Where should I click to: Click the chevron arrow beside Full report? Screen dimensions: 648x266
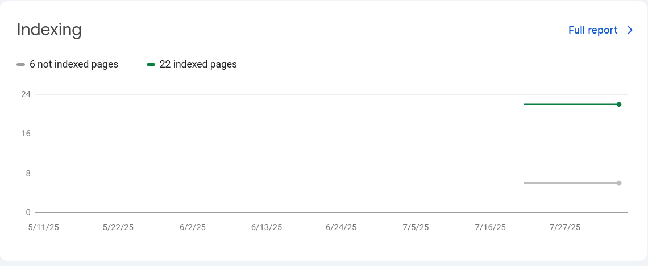coord(630,30)
